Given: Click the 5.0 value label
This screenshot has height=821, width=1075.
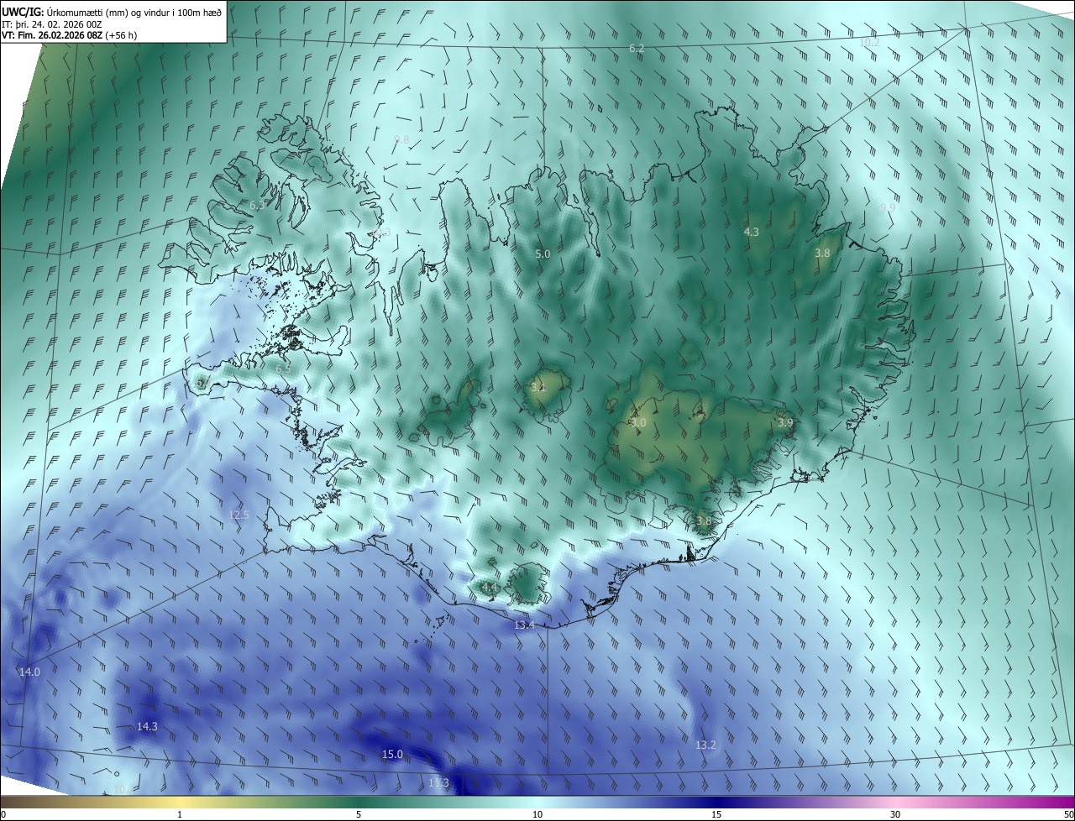Looking at the screenshot, I should pos(543,254).
